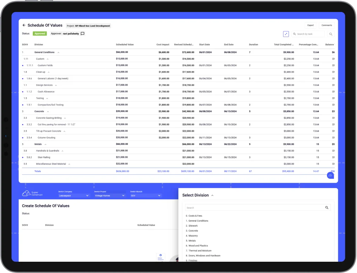The width and height of the screenshot is (357, 273).
Task: Click the Duration column header
Action: [x=254, y=44]
